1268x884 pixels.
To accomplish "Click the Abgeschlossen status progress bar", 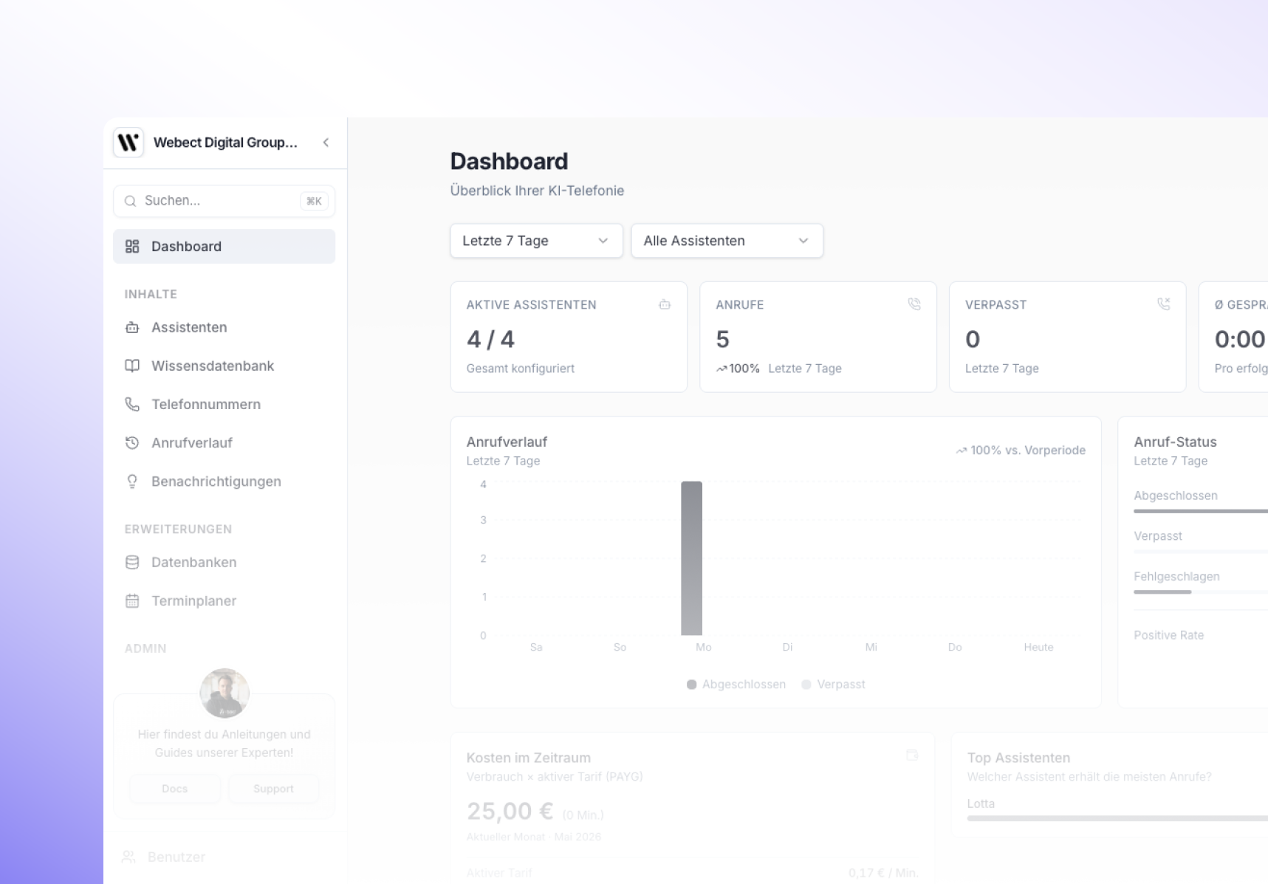I will [x=1201, y=511].
